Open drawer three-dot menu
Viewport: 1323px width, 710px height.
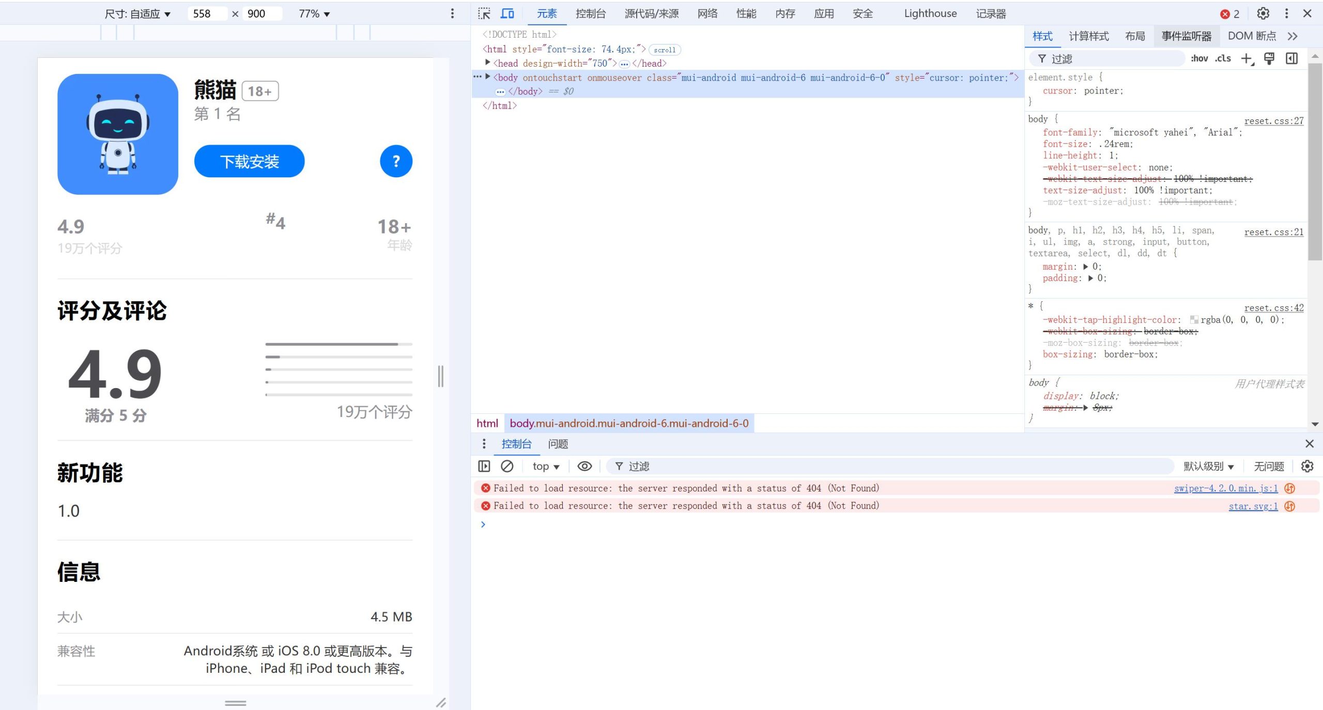[x=484, y=444]
